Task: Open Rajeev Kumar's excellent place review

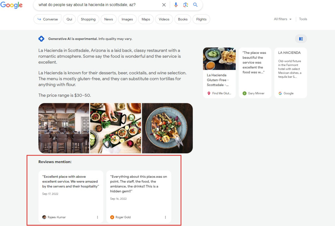Action: tap(71, 197)
